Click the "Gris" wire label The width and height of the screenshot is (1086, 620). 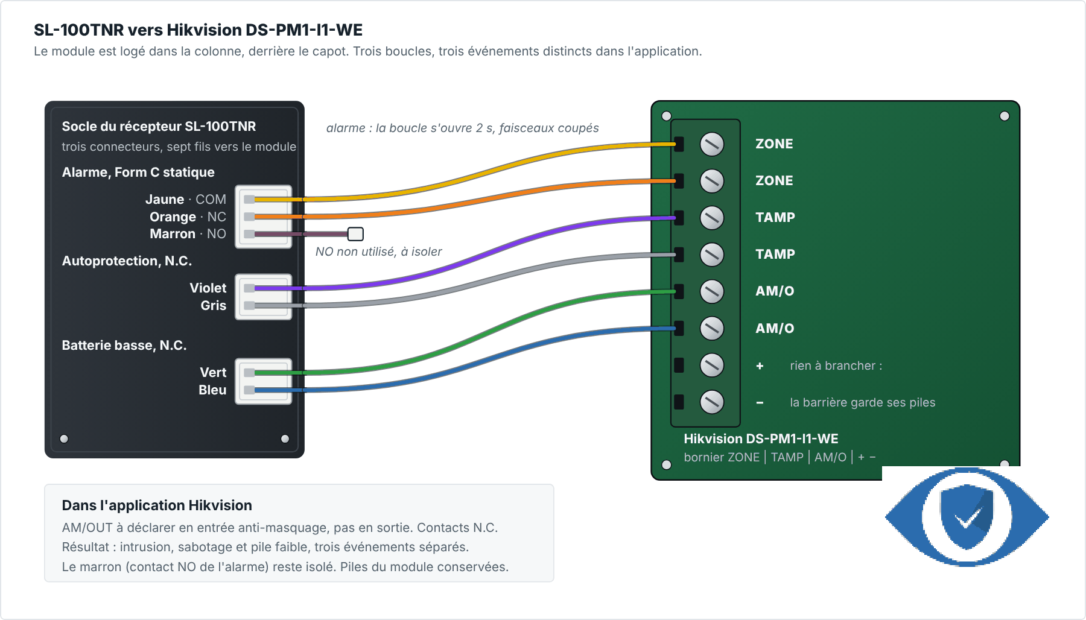pos(214,305)
